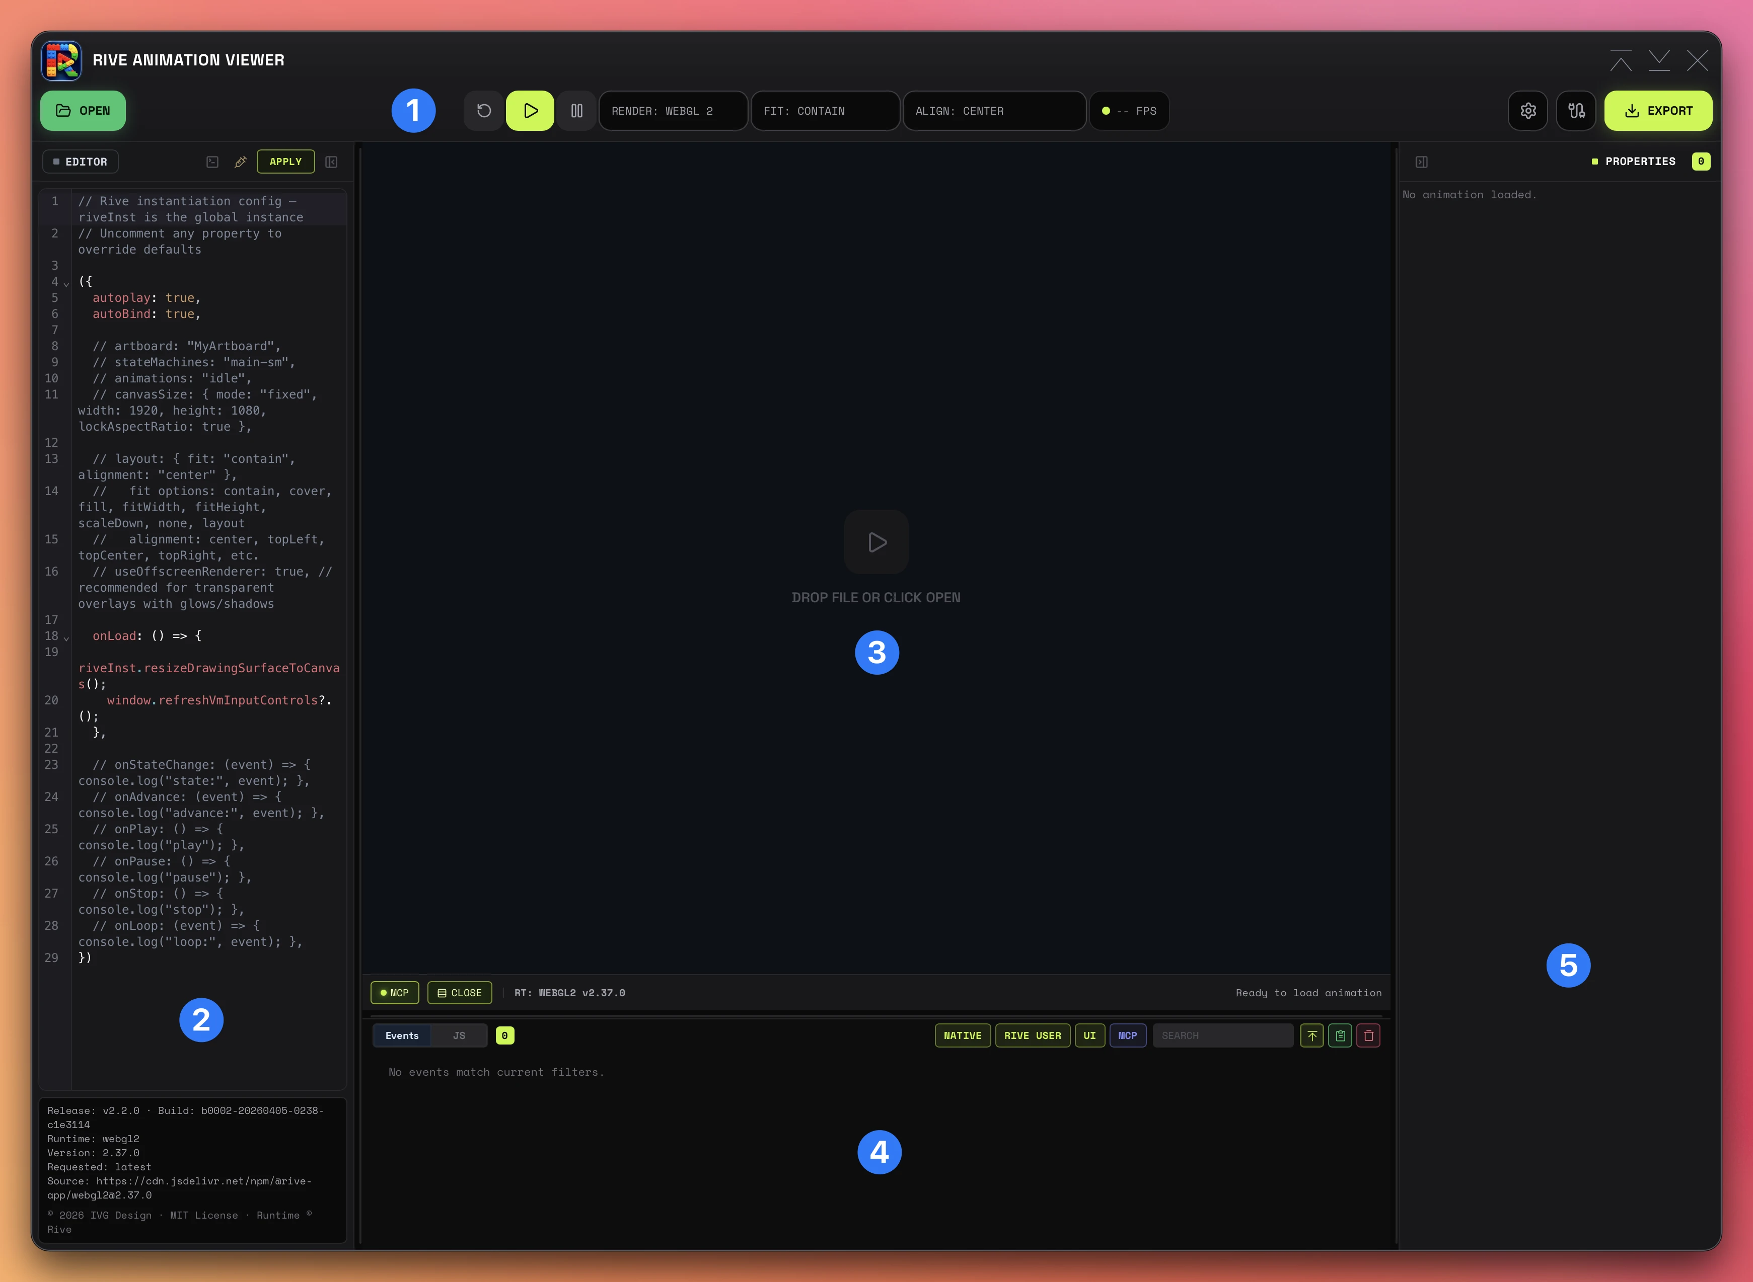Screen dimensions: 1753x1282
Task: Click the 'Runtime: webgl2' info line
Action: tap(93, 1139)
